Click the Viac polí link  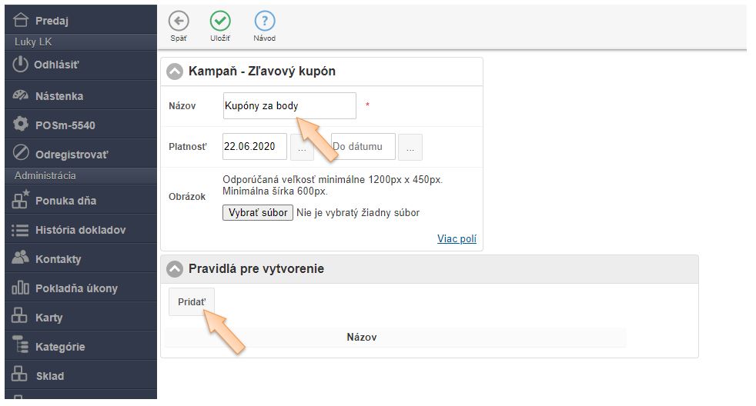(x=457, y=239)
